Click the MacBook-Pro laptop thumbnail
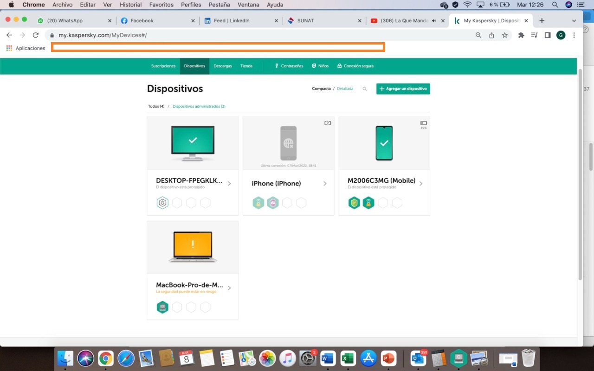 pyautogui.click(x=193, y=247)
